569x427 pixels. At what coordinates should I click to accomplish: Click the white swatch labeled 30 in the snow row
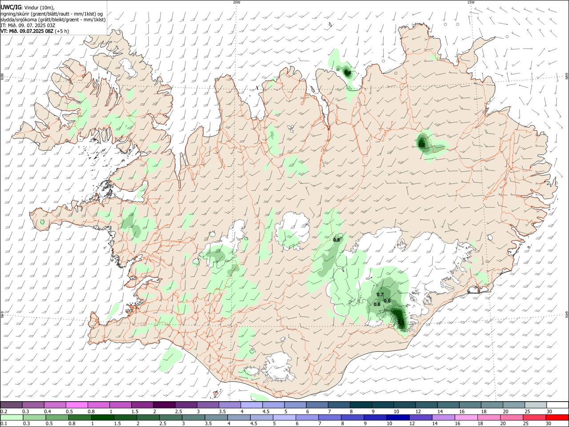pyautogui.click(x=557, y=405)
